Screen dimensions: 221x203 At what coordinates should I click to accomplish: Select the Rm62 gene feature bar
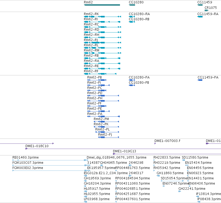(x=102, y=5)
